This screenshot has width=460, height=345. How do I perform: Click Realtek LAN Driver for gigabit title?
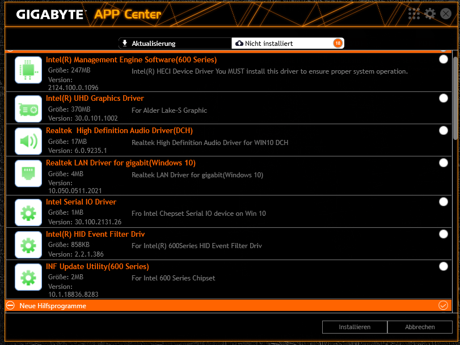(121, 163)
